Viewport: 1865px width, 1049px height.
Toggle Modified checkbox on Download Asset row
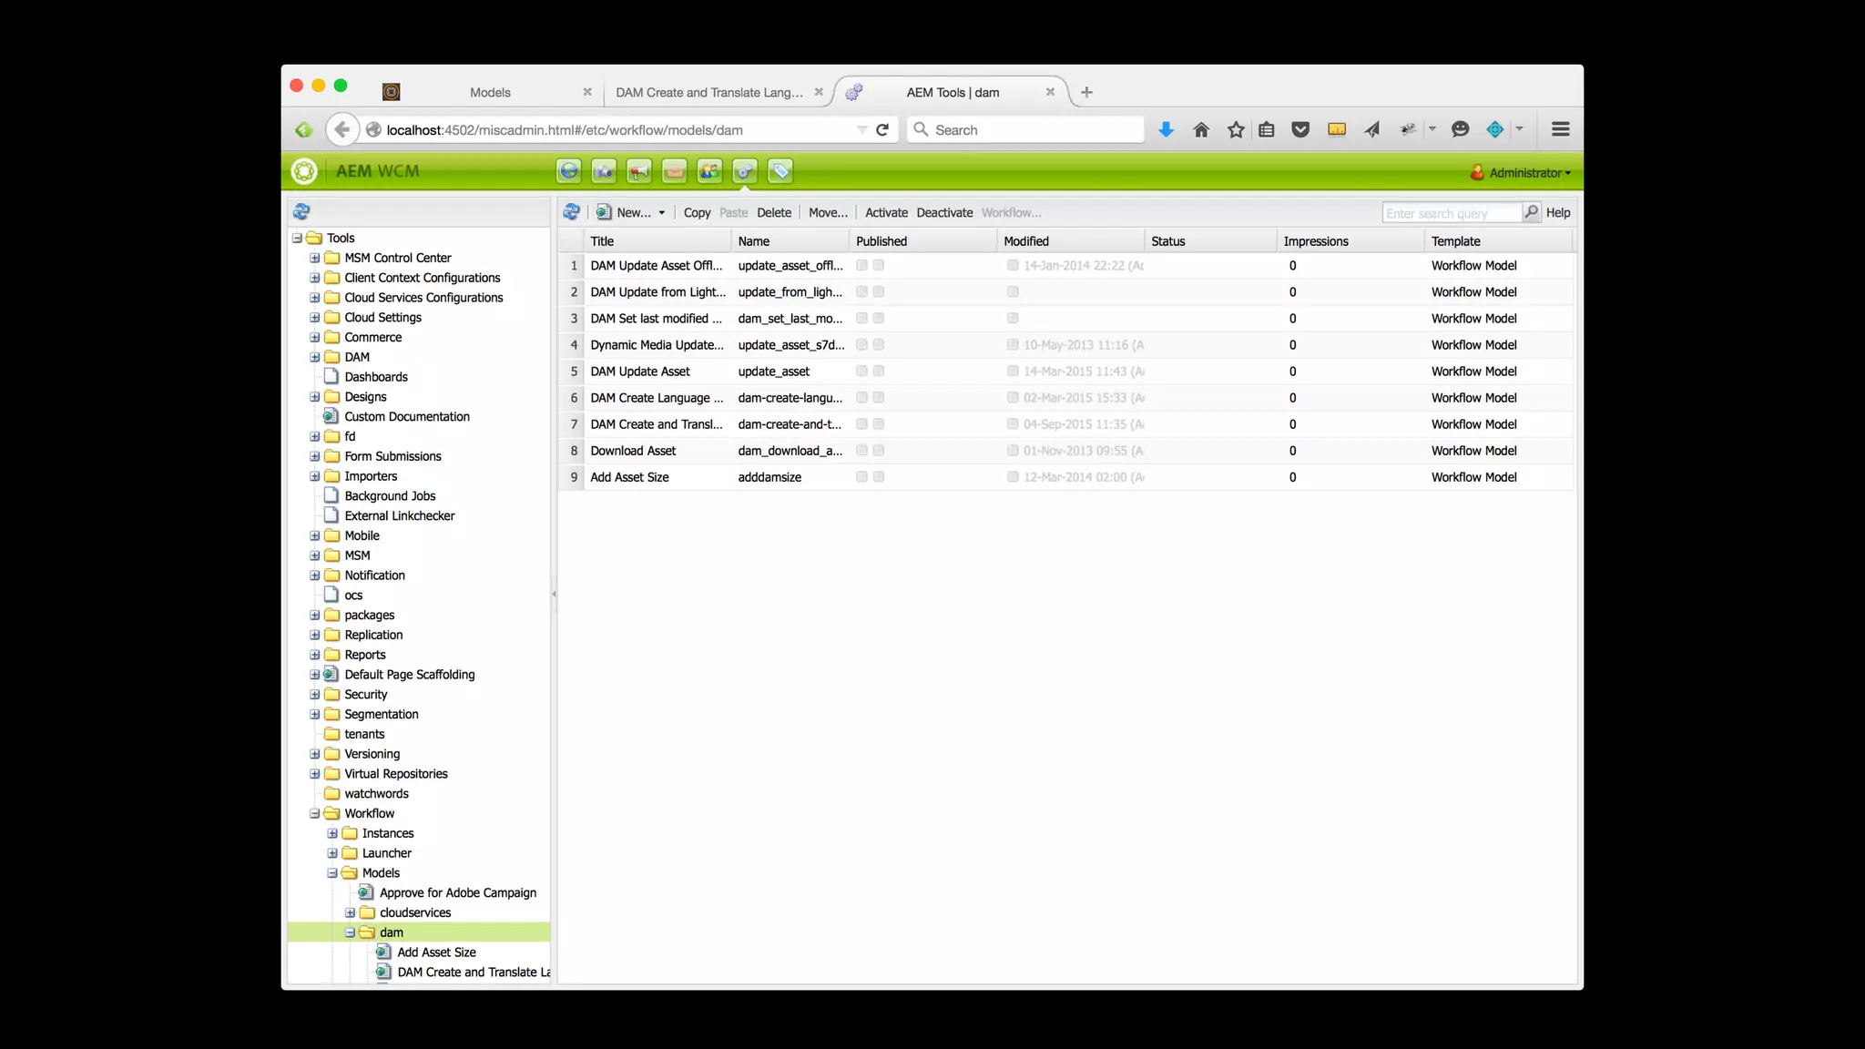pos(1013,451)
